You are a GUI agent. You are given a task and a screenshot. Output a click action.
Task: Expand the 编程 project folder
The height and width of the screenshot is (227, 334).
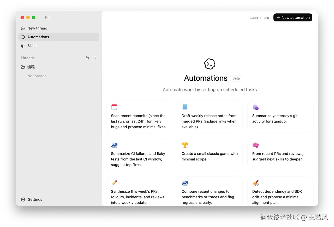click(59, 67)
